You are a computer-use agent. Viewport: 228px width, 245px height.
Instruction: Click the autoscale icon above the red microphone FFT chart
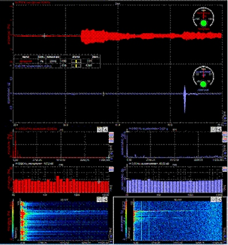pyautogui.click(x=99, y=130)
